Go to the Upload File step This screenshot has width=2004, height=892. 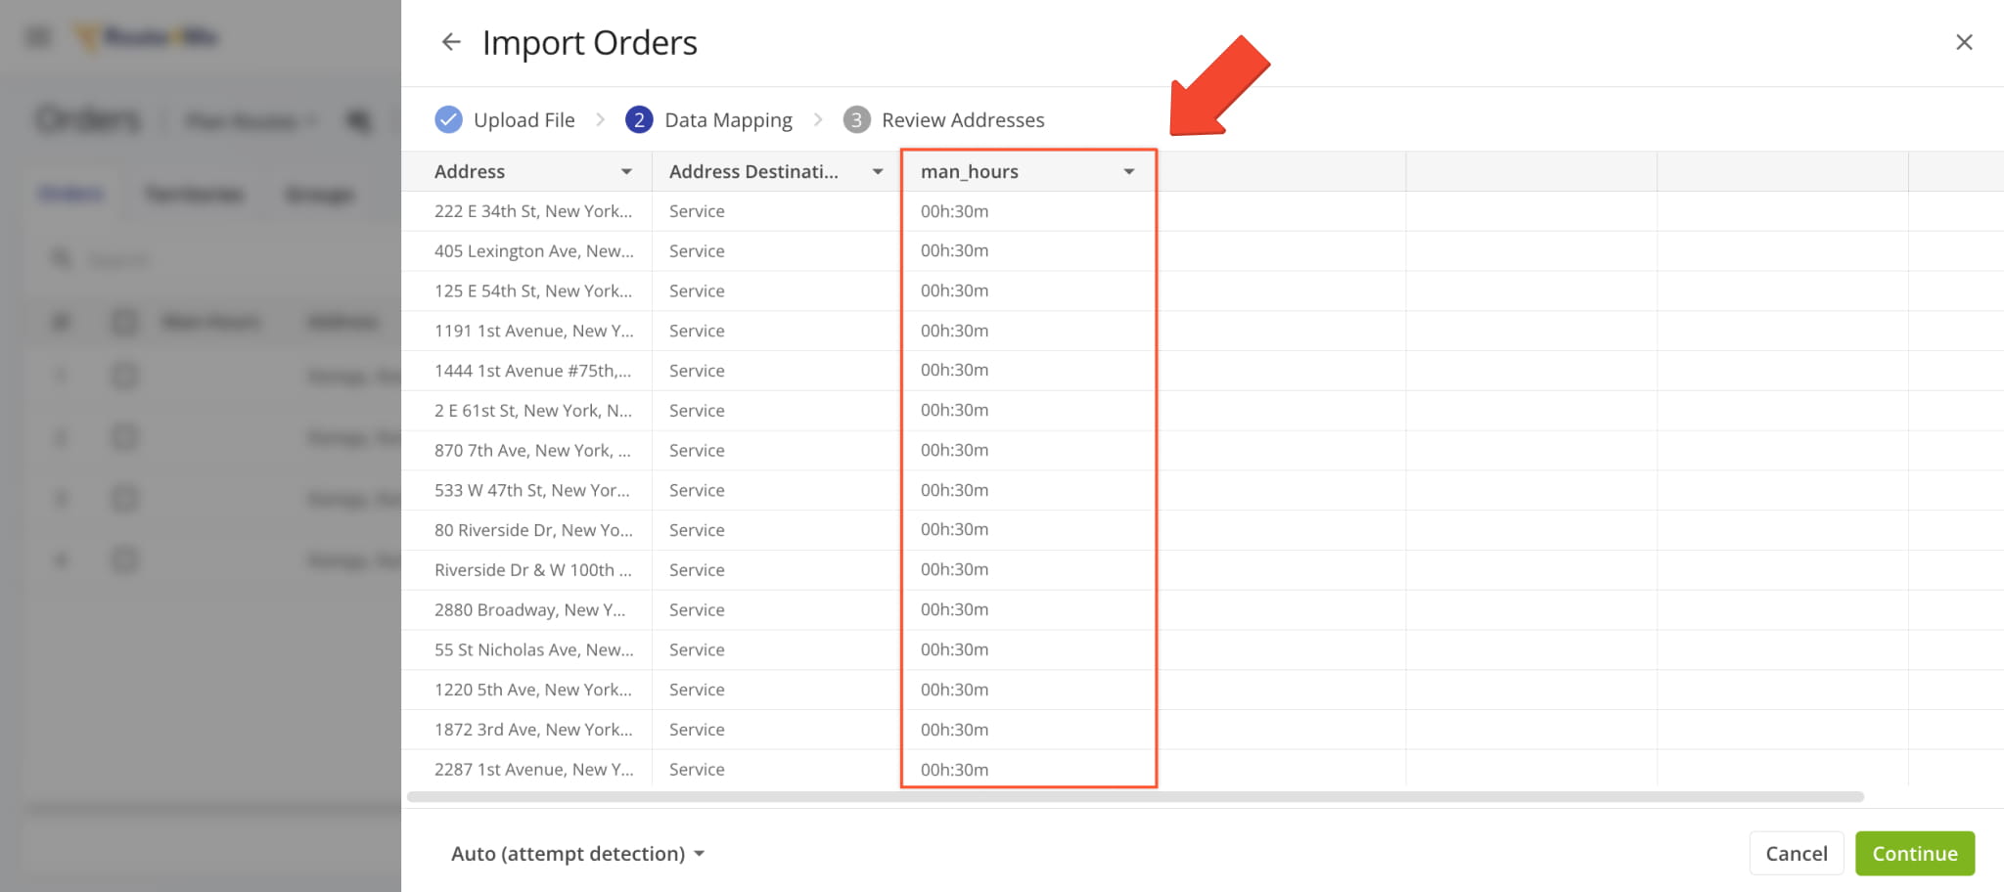(x=524, y=120)
